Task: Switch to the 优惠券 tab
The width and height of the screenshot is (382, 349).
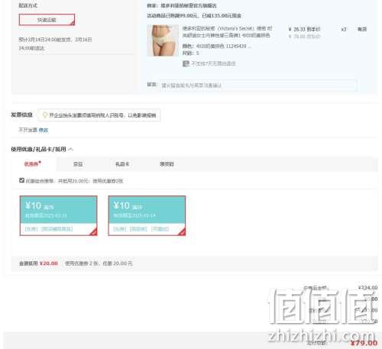Action: coord(33,164)
